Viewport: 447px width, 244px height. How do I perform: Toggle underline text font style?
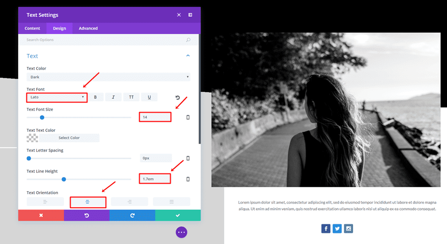(149, 97)
